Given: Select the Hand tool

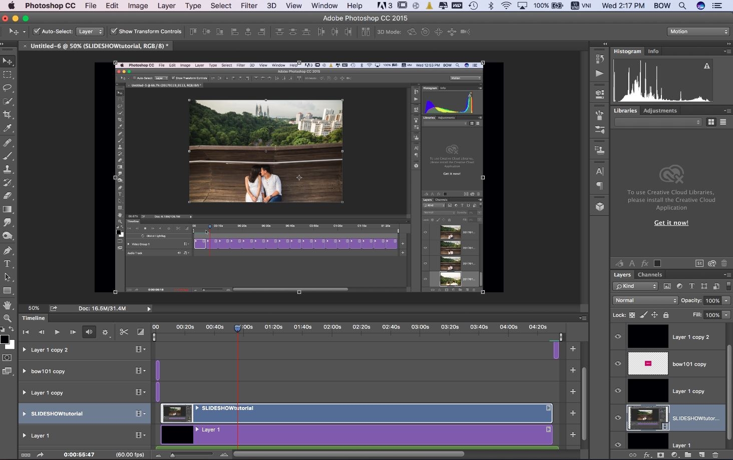Looking at the screenshot, I should 8,305.
